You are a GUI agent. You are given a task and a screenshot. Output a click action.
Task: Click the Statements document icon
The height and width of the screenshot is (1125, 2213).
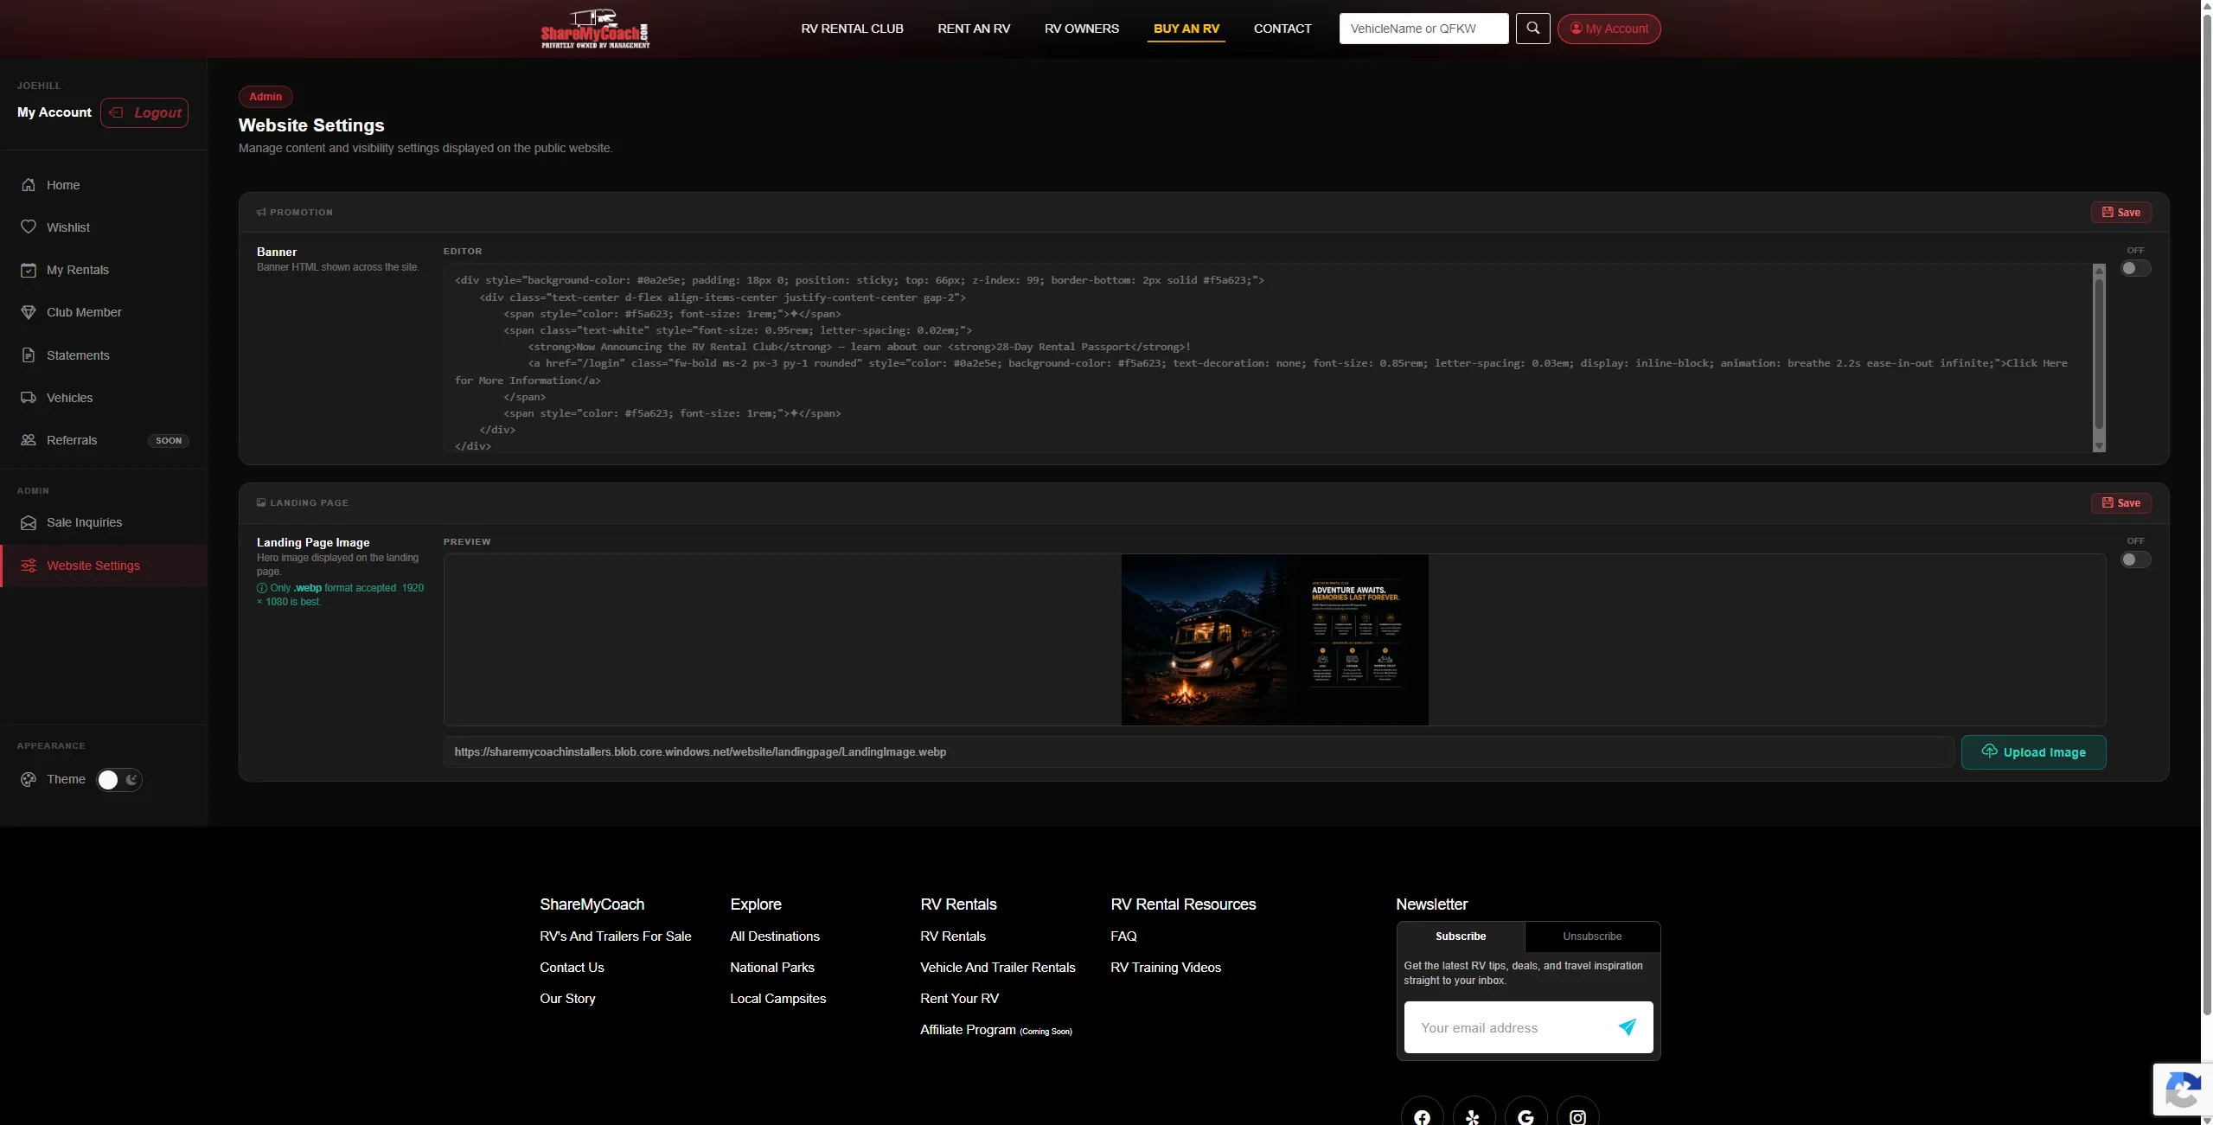tap(29, 355)
